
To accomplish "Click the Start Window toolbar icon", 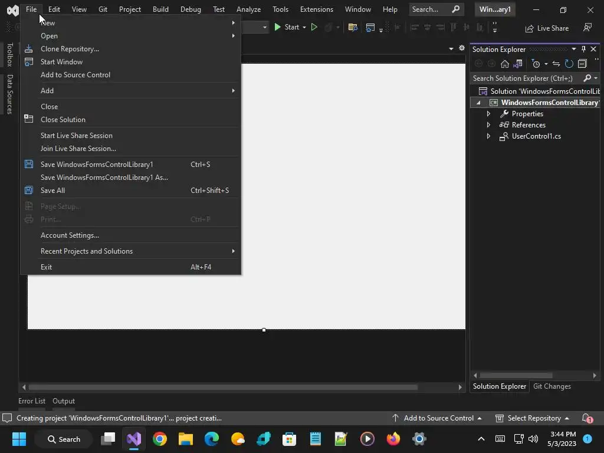I will 370,27.
